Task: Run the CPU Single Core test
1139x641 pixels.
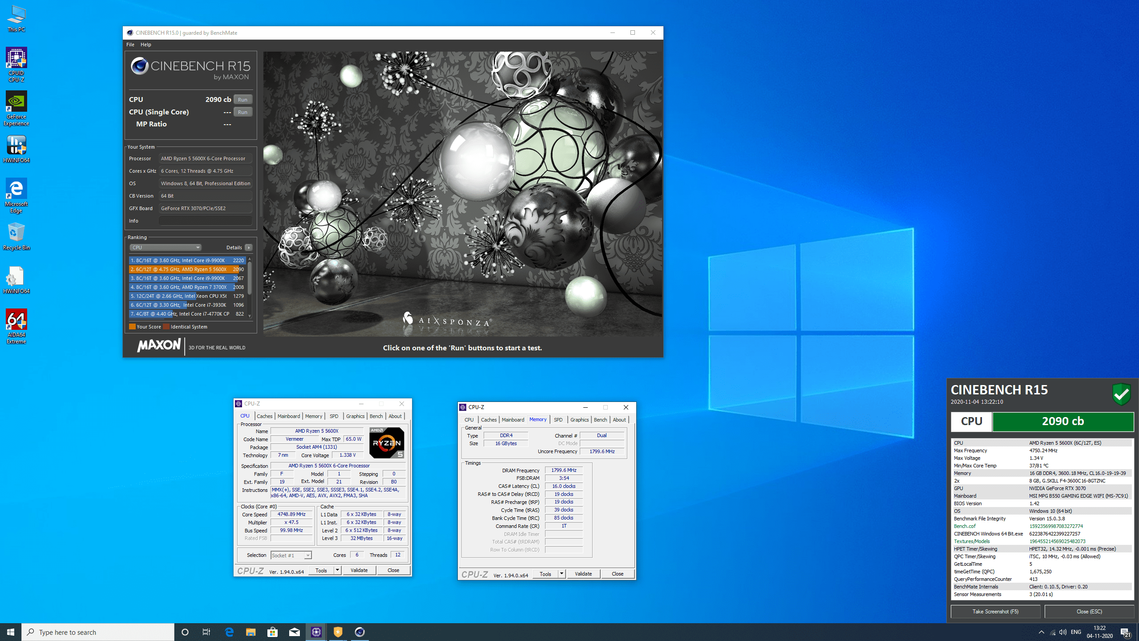Action: tap(242, 112)
